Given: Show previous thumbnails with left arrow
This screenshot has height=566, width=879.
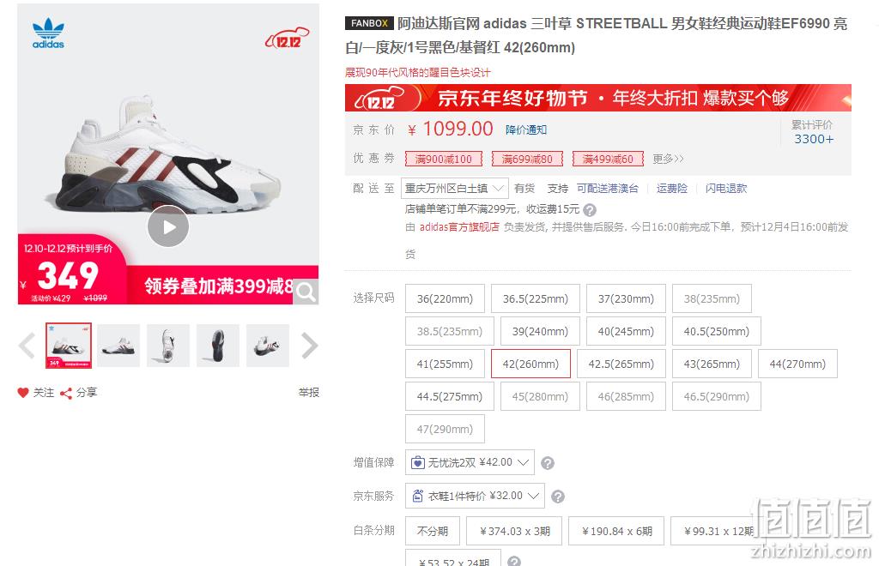Looking at the screenshot, I should pos(27,346).
